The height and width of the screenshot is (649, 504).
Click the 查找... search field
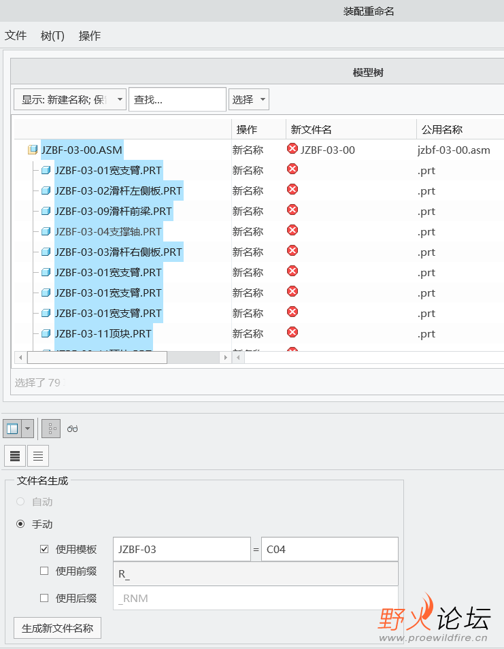tap(178, 99)
